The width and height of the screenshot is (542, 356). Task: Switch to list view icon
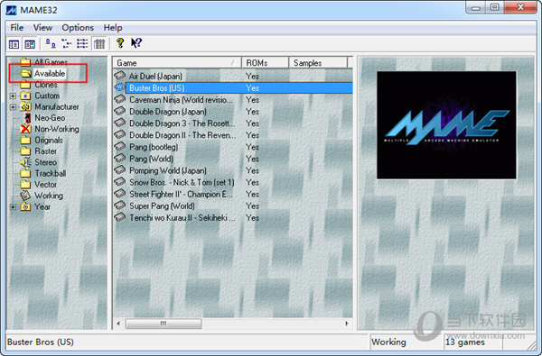tap(82, 43)
